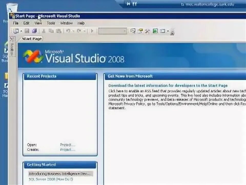Open Solution Explorer from the toolbar
Screen dimensions: 246x185
tap(132, 31)
